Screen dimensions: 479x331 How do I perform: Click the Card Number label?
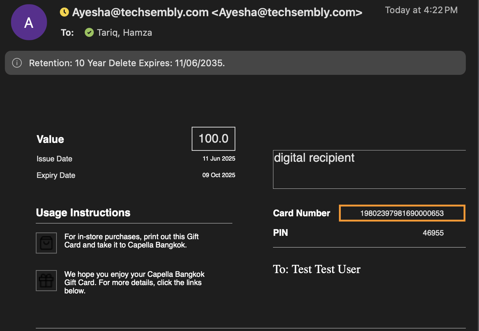pyautogui.click(x=302, y=213)
